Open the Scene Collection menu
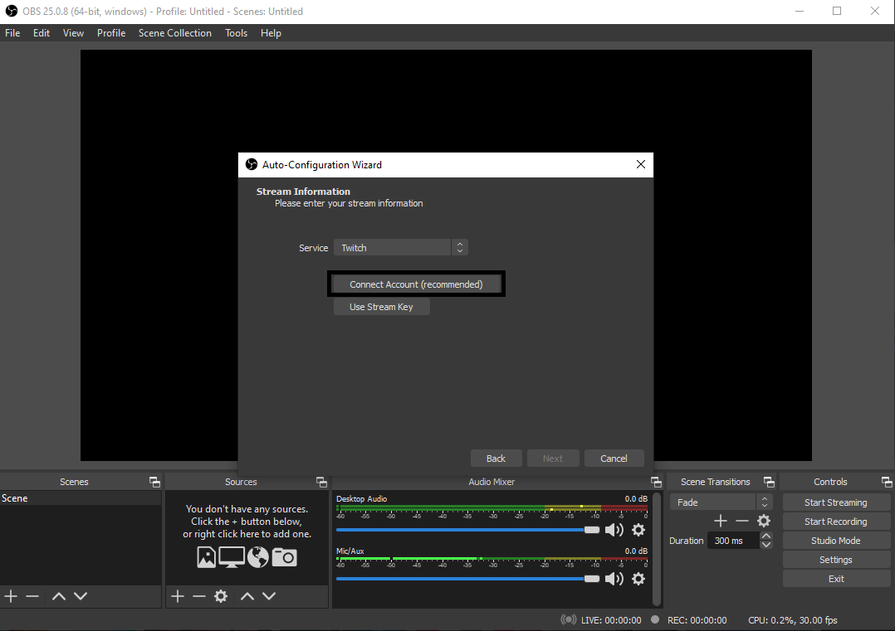 [174, 33]
